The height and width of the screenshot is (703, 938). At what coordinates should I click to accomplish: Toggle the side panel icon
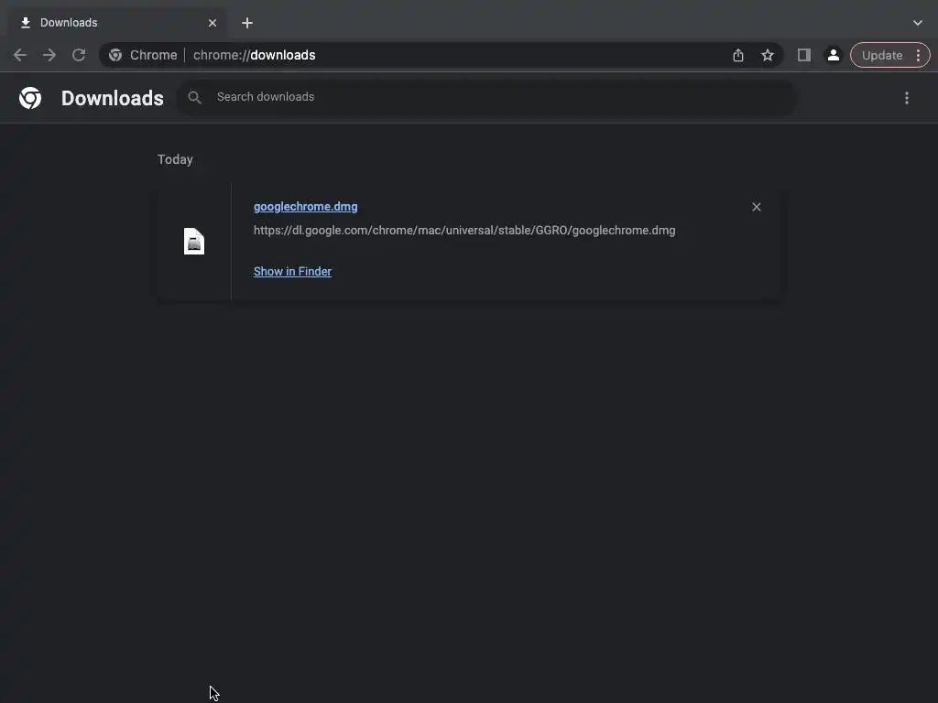tap(804, 55)
